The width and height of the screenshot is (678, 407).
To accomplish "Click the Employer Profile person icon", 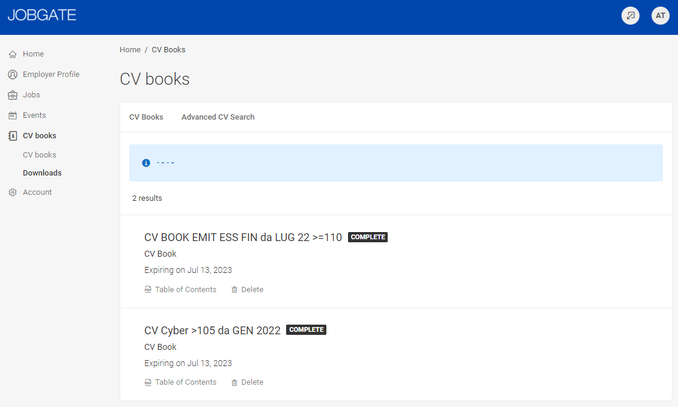I will click(13, 75).
